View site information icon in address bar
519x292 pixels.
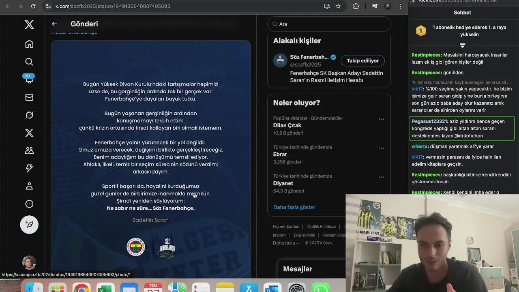click(x=48, y=6)
